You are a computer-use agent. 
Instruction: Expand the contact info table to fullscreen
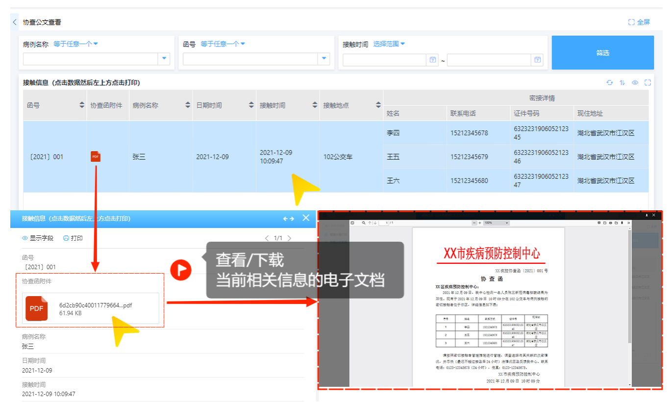pyautogui.click(x=647, y=83)
